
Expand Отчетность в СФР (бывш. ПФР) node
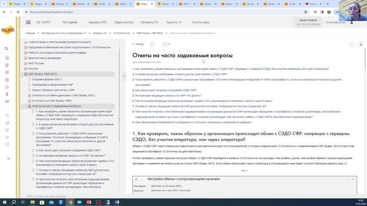coord(29,101)
